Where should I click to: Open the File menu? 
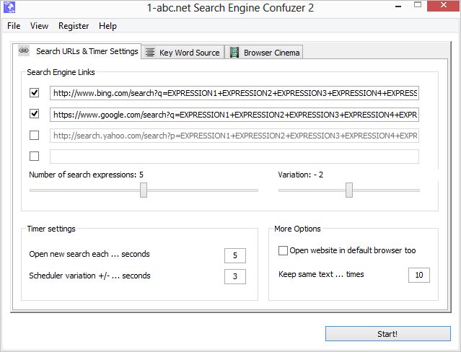14,26
